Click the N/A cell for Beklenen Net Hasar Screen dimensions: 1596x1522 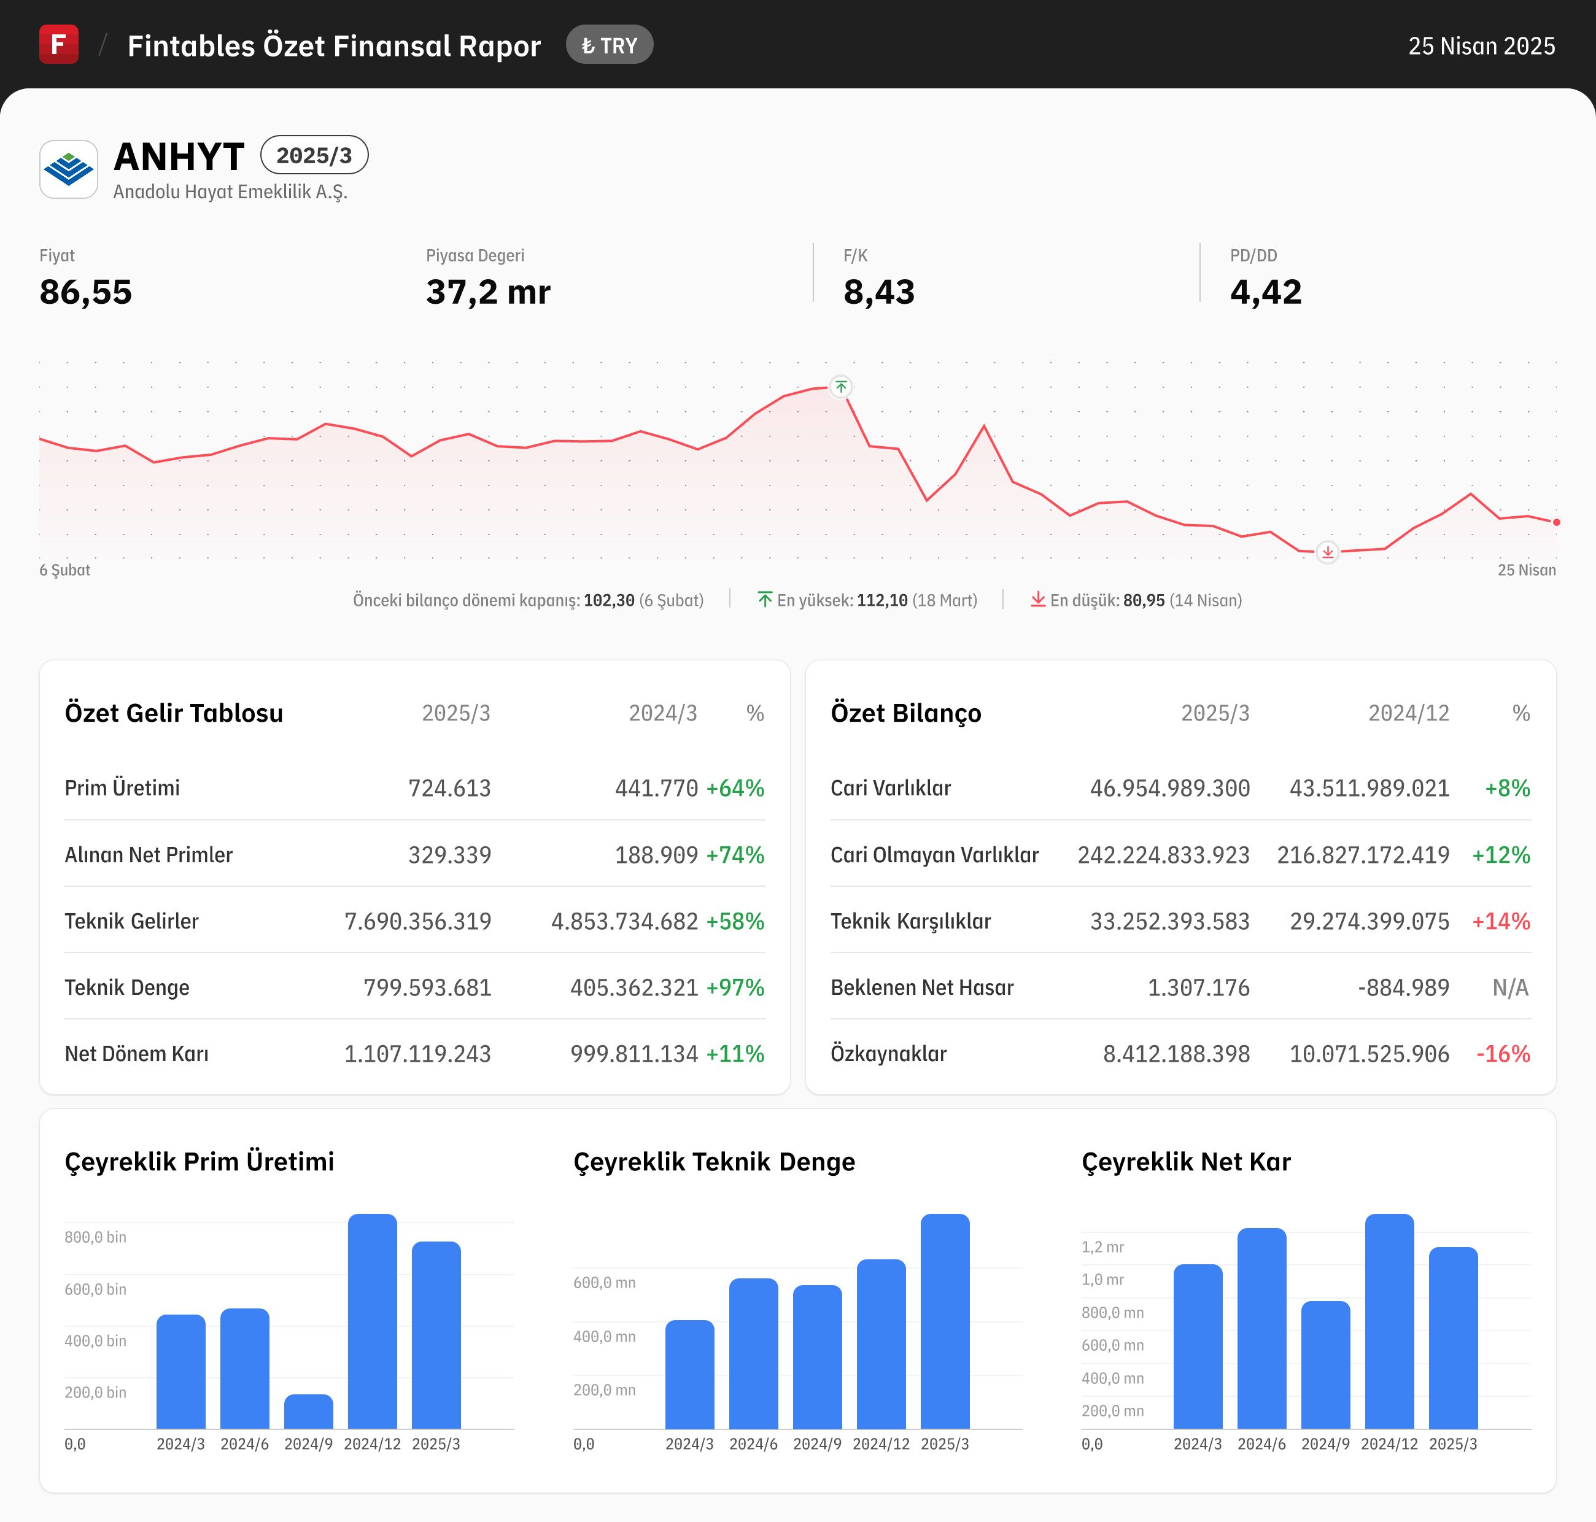(1510, 987)
